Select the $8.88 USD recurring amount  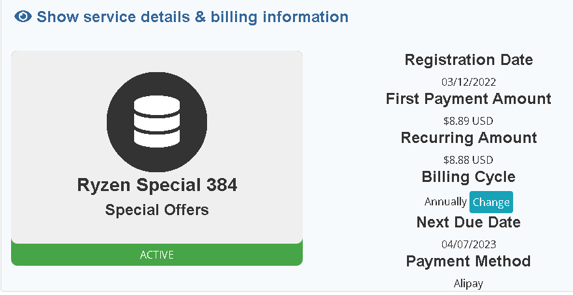(469, 160)
